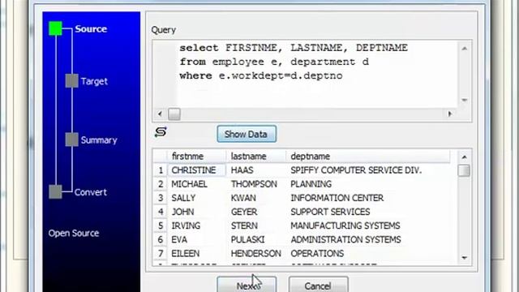Click results table vertical scrollbar thumb
Viewport: 519px width, 292px height.
[x=464, y=171]
